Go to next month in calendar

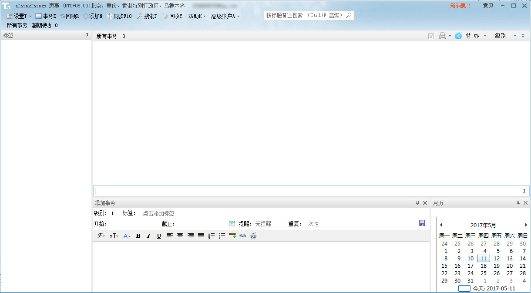click(526, 225)
